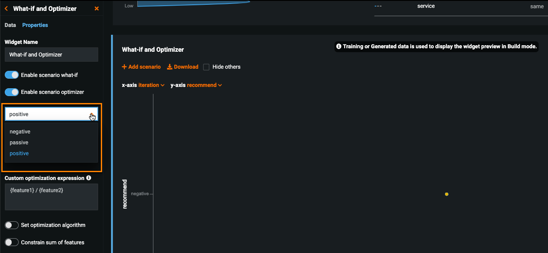The image size is (548, 253).
Task: Click the info icon beside Custom optimization expression
Action: point(89,178)
